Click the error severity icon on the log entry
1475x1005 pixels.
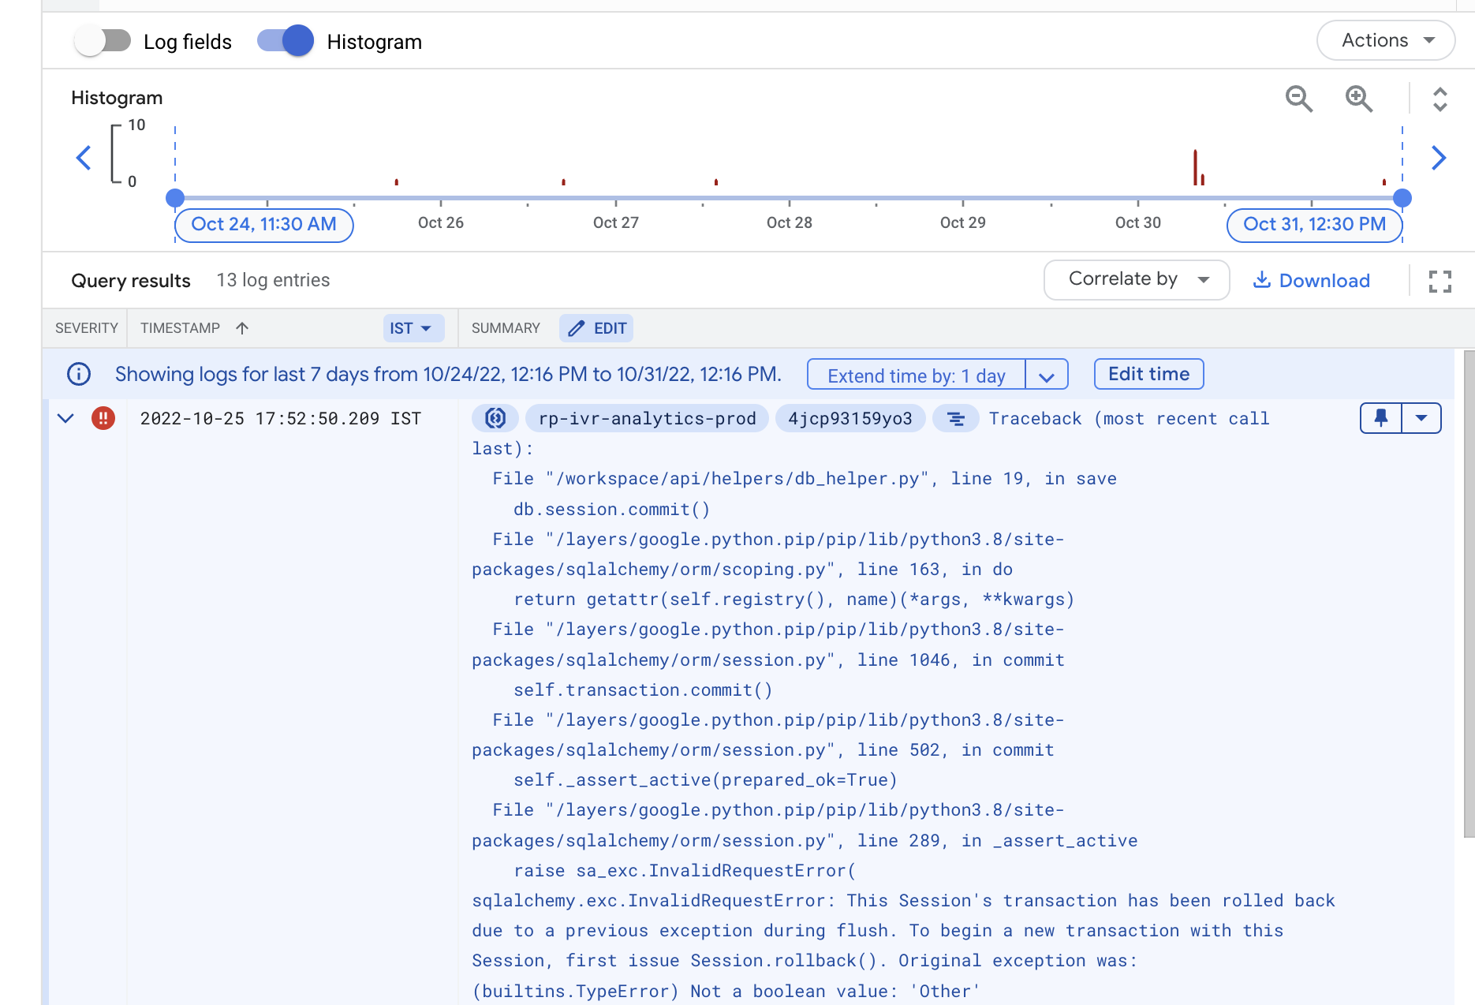point(103,418)
